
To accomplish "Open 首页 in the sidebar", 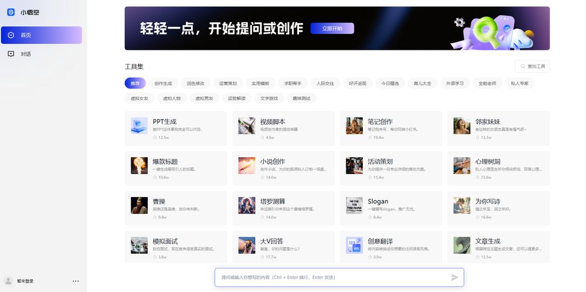I will click(x=41, y=35).
